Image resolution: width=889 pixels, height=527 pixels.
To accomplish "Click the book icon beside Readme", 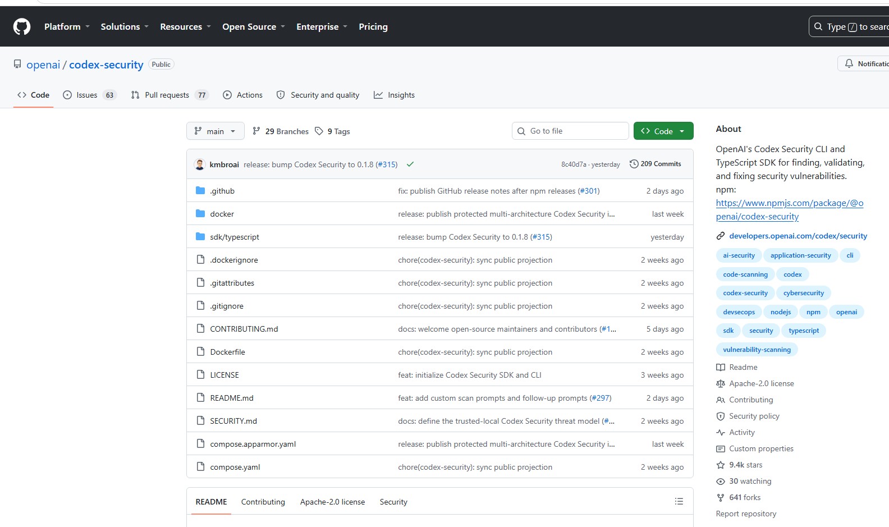I will (721, 368).
